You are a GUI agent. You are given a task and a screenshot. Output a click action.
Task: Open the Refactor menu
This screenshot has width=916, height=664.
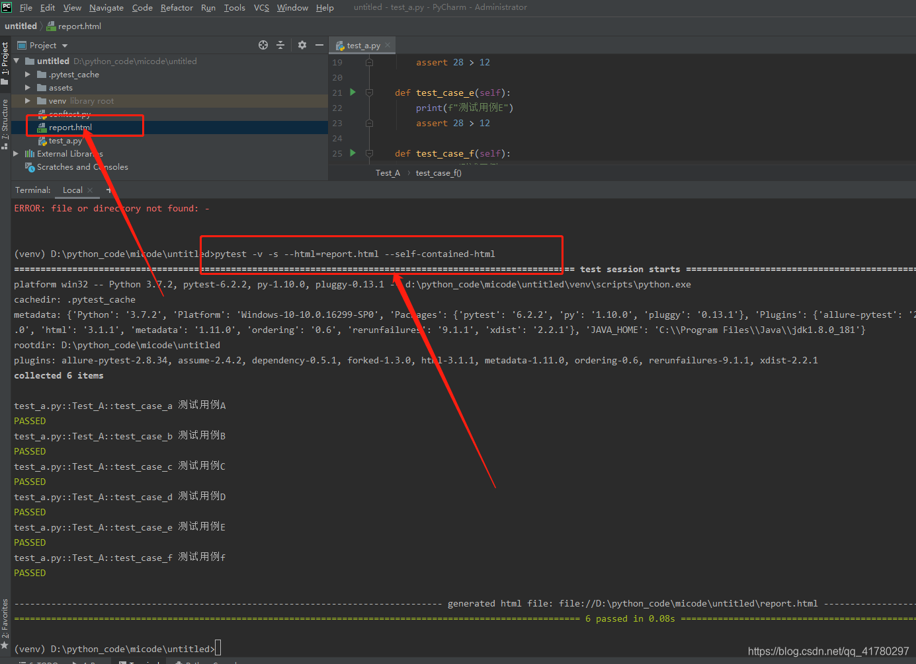pyautogui.click(x=177, y=7)
